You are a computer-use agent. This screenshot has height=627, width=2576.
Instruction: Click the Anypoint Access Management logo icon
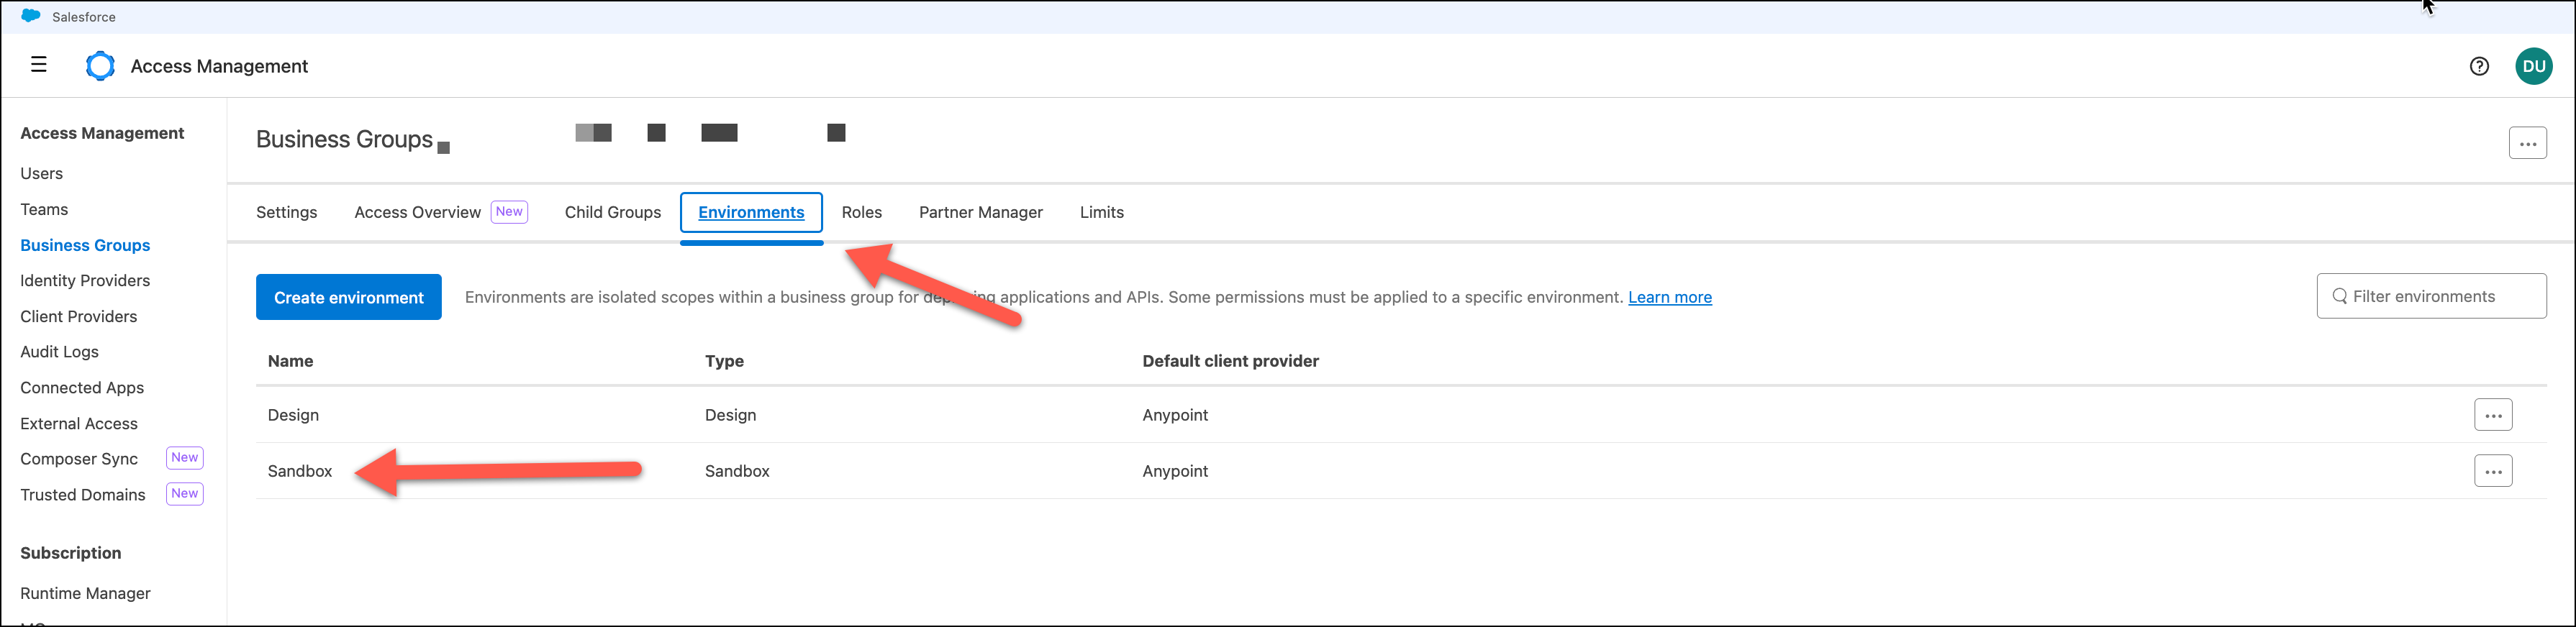(x=100, y=66)
